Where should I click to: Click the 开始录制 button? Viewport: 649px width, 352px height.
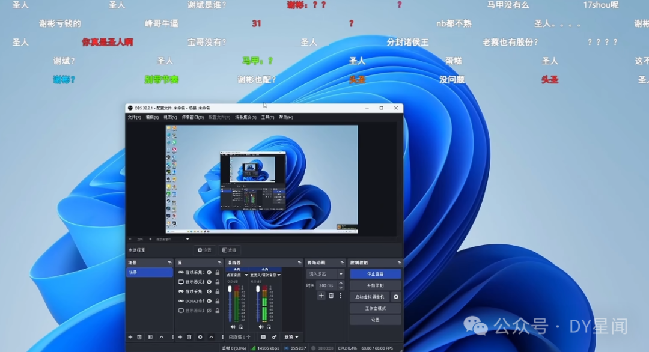[x=376, y=285]
